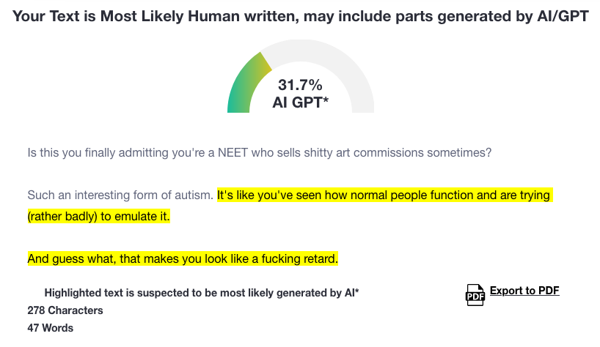Select the 47 Words count

point(50,328)
